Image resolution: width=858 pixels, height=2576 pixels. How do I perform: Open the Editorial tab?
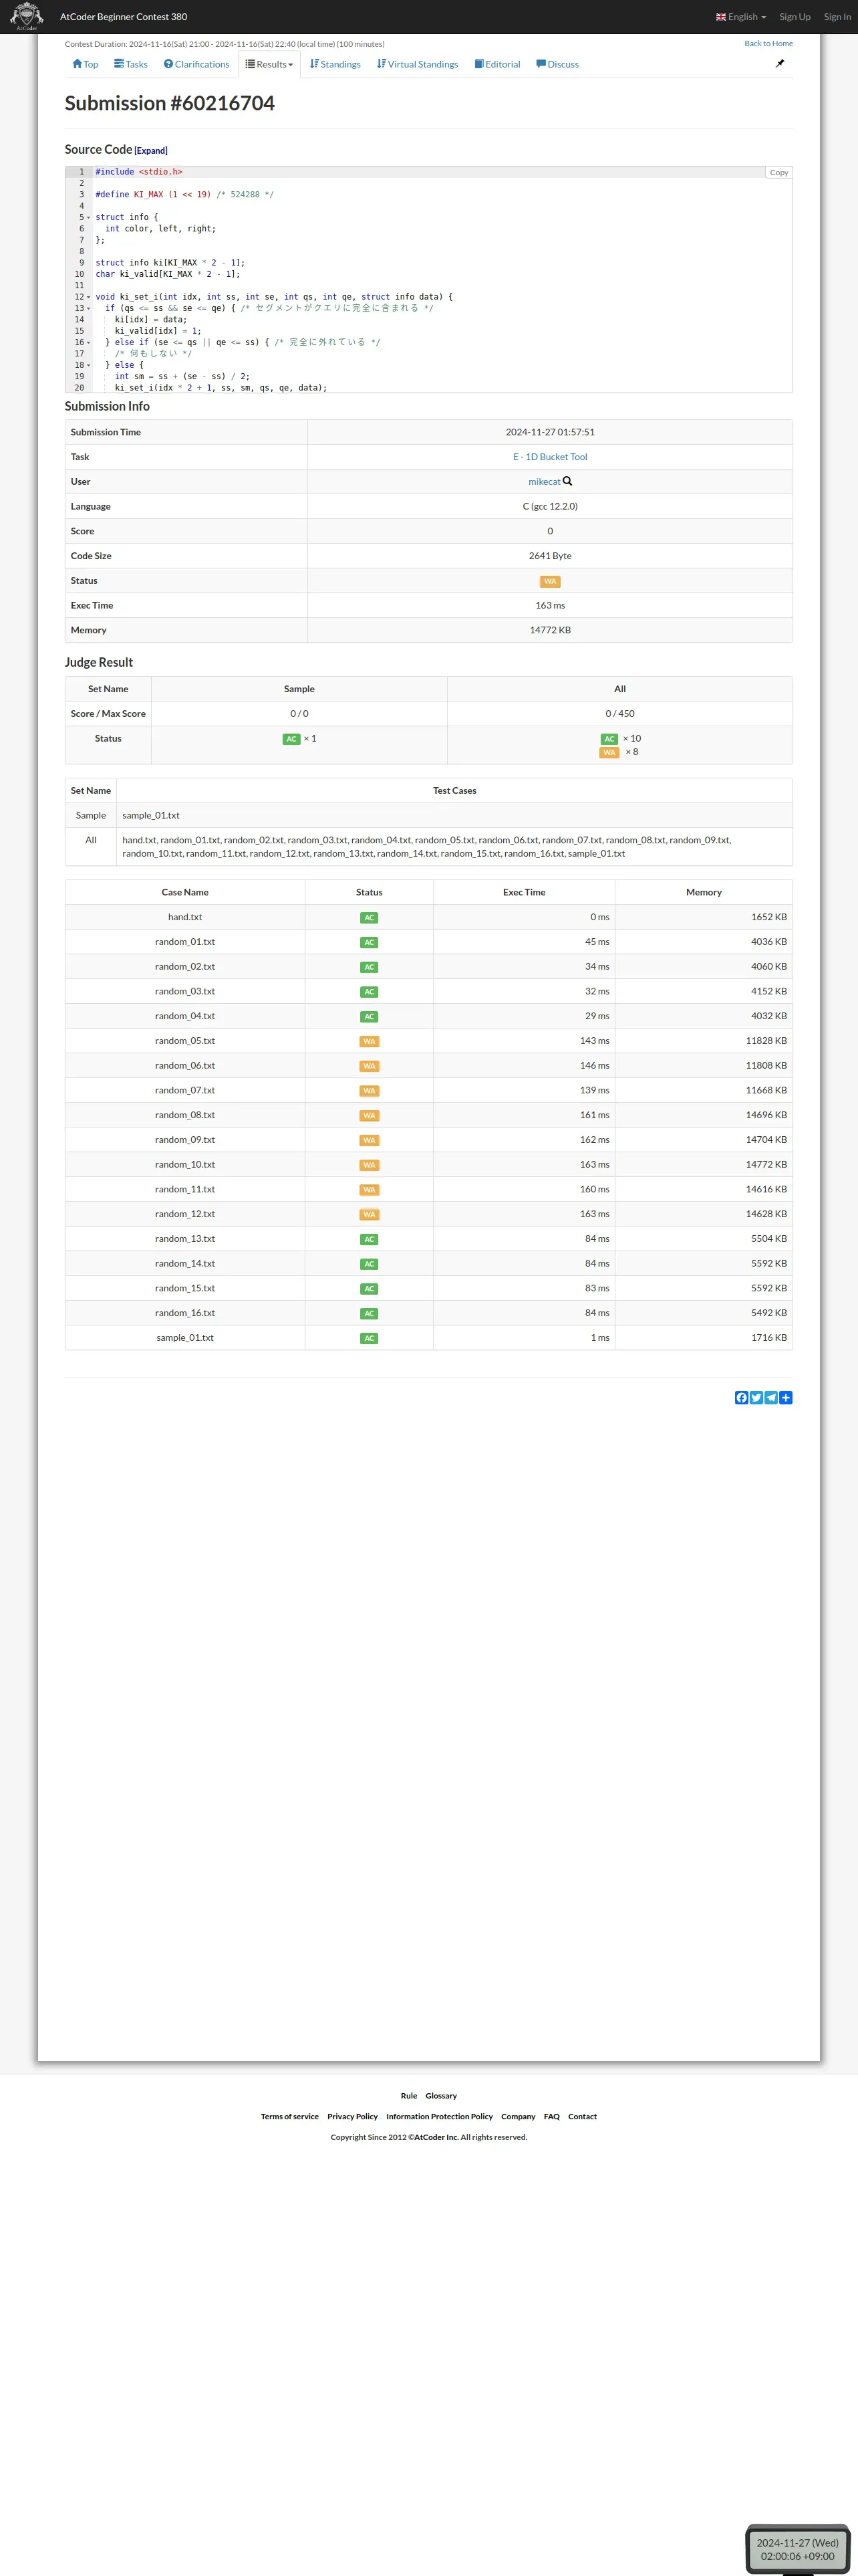tap(497, 64)
